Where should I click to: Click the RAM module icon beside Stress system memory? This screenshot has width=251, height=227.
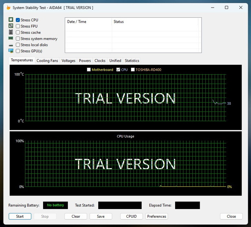(11, 39)
